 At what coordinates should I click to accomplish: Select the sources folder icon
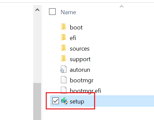pyautogui.click(x=64, y=48)
